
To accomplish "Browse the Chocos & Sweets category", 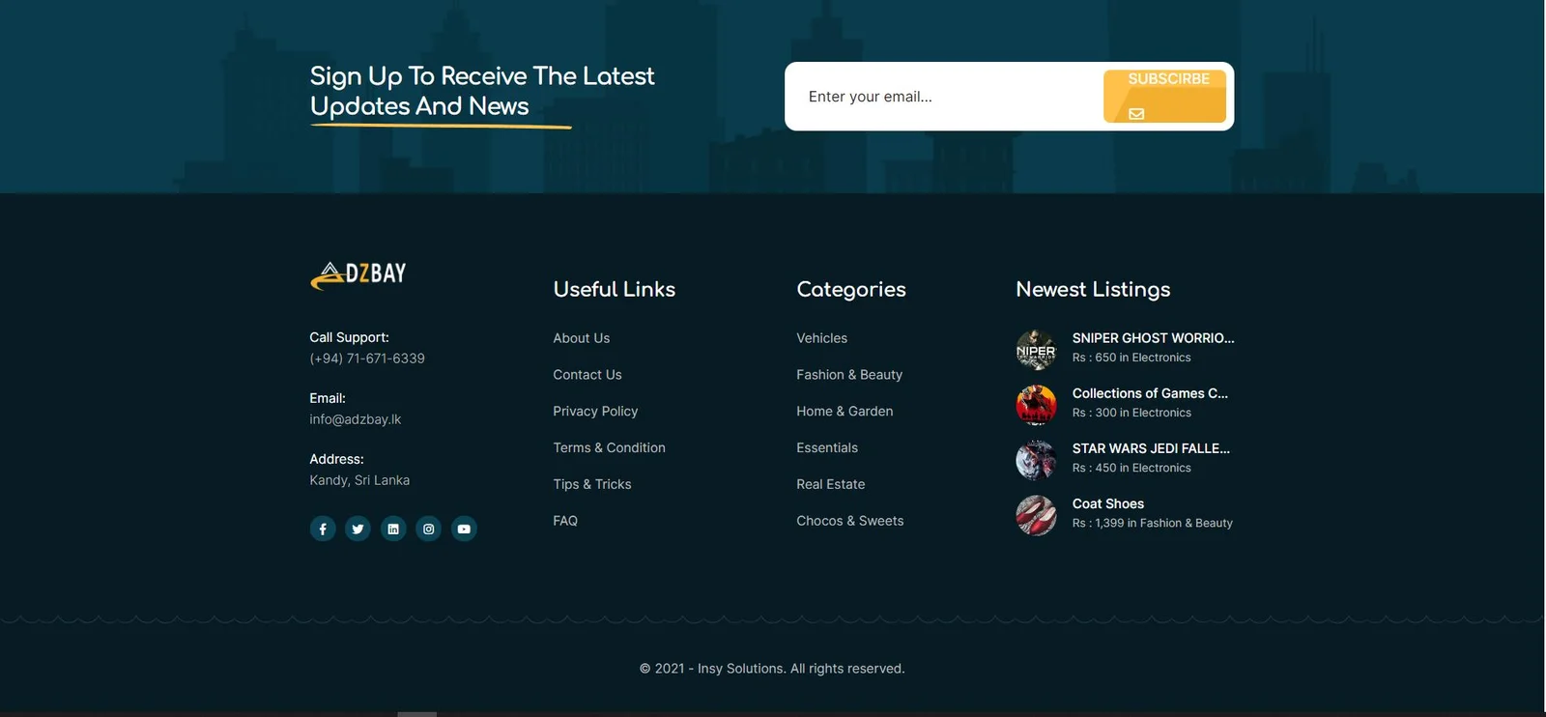I will pos(849,521).
